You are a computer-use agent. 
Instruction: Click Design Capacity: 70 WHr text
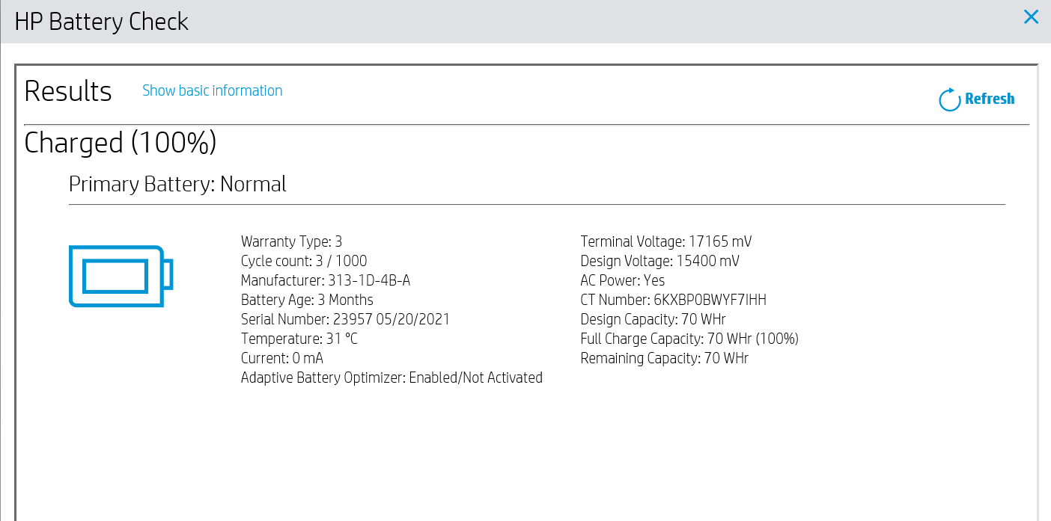(654, 319)
